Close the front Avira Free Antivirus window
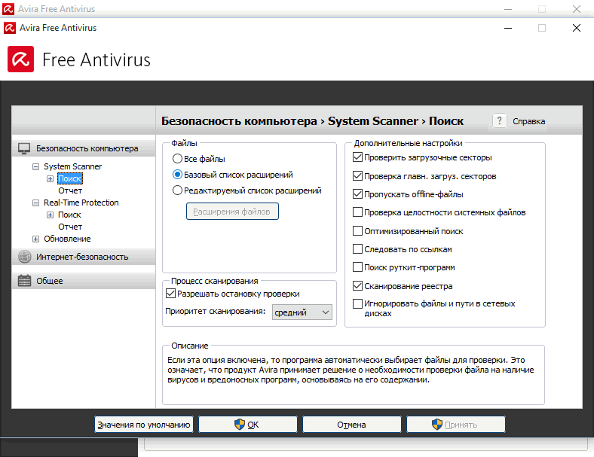The width and height of the screenshot is (594, 457). point(576,28)
